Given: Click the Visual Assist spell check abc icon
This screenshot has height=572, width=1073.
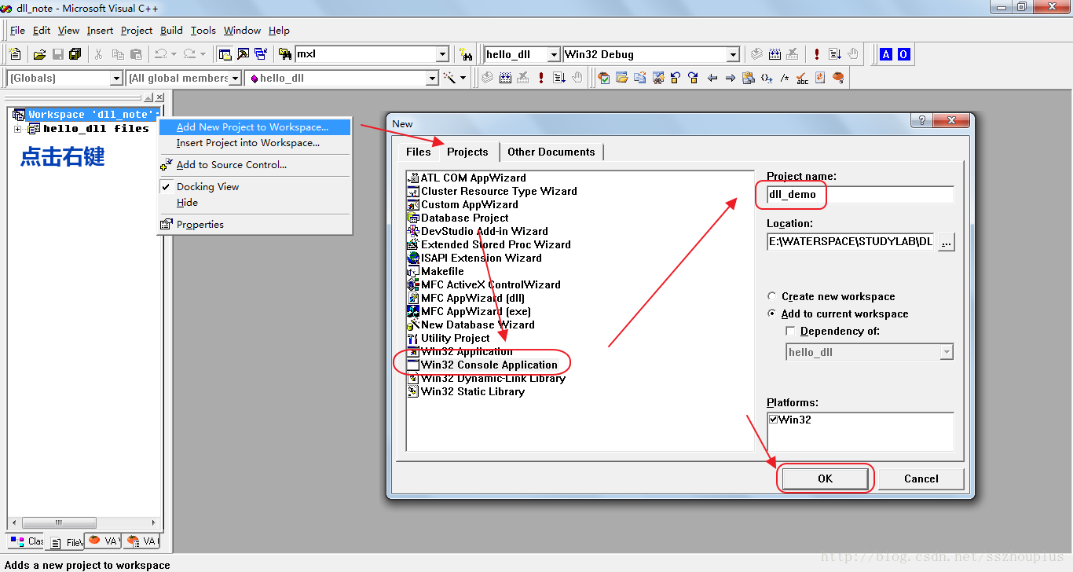Looking at the screenshot, I should (802, 78).
